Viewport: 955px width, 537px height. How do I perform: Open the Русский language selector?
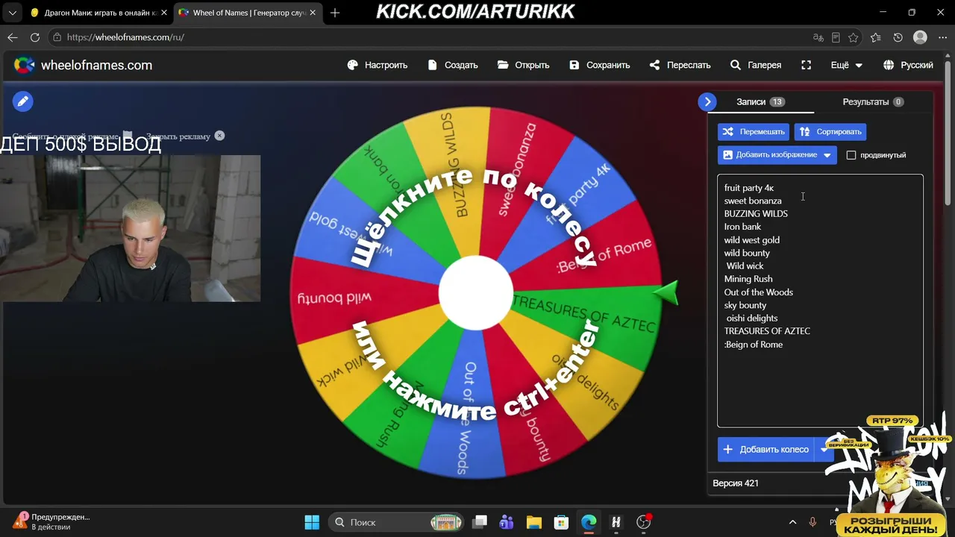coord(908,65)
